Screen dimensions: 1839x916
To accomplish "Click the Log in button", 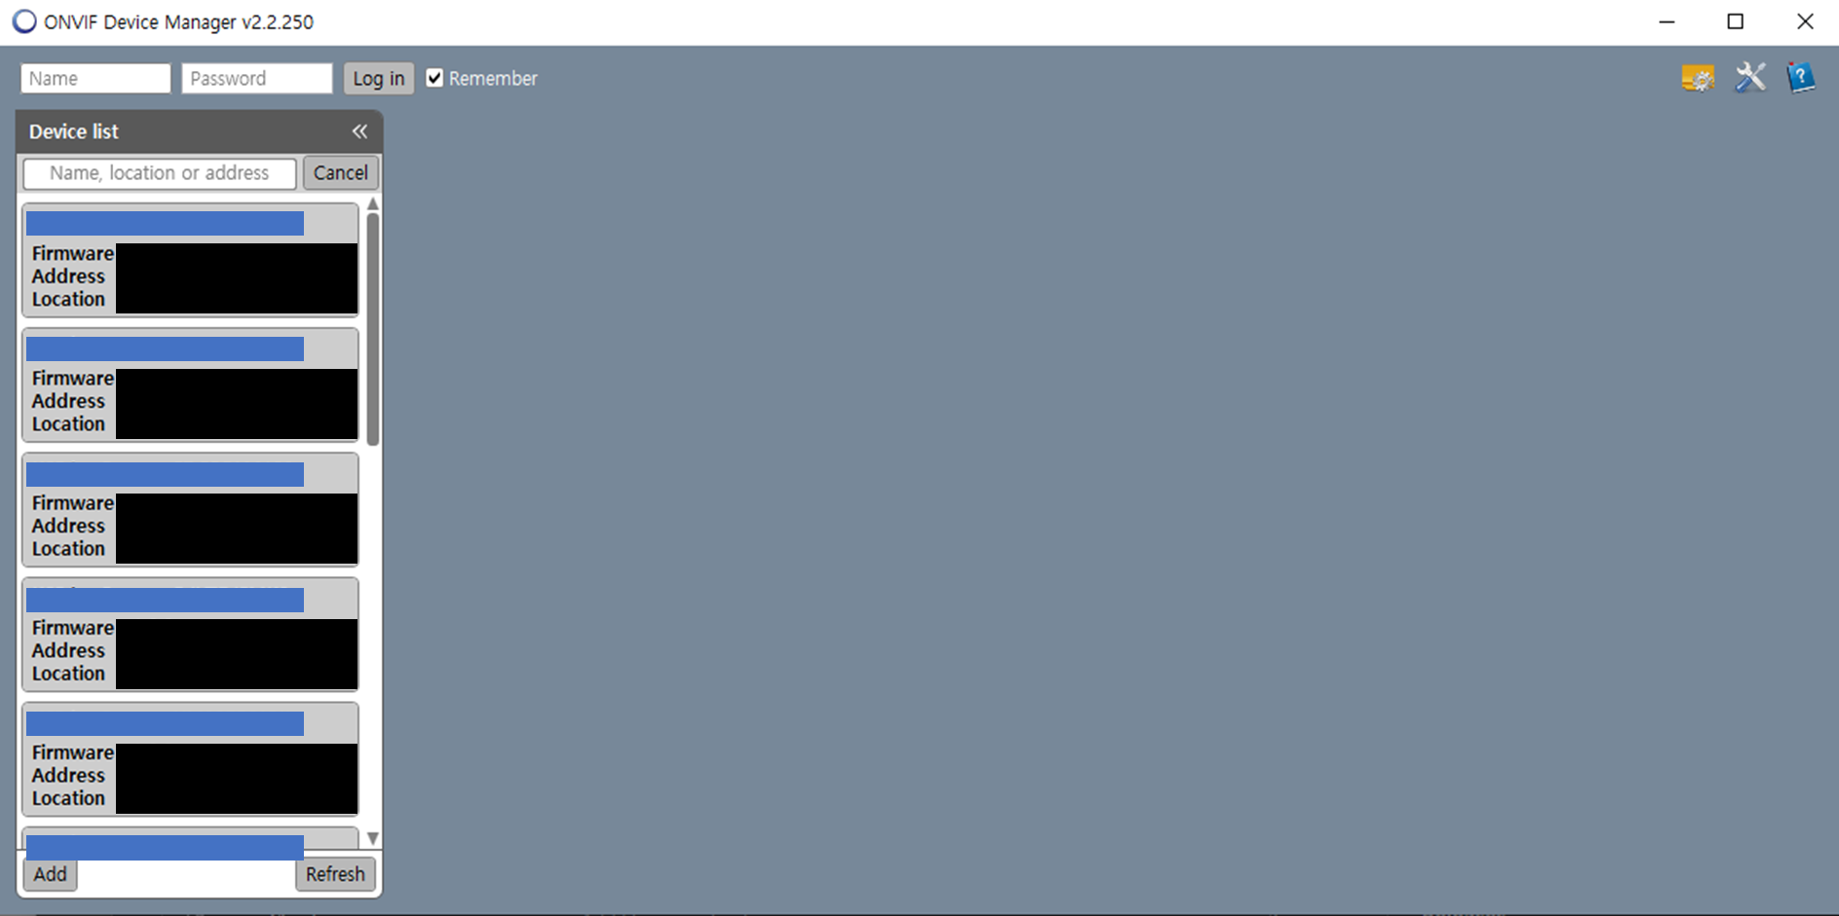I will click(379, 79).
